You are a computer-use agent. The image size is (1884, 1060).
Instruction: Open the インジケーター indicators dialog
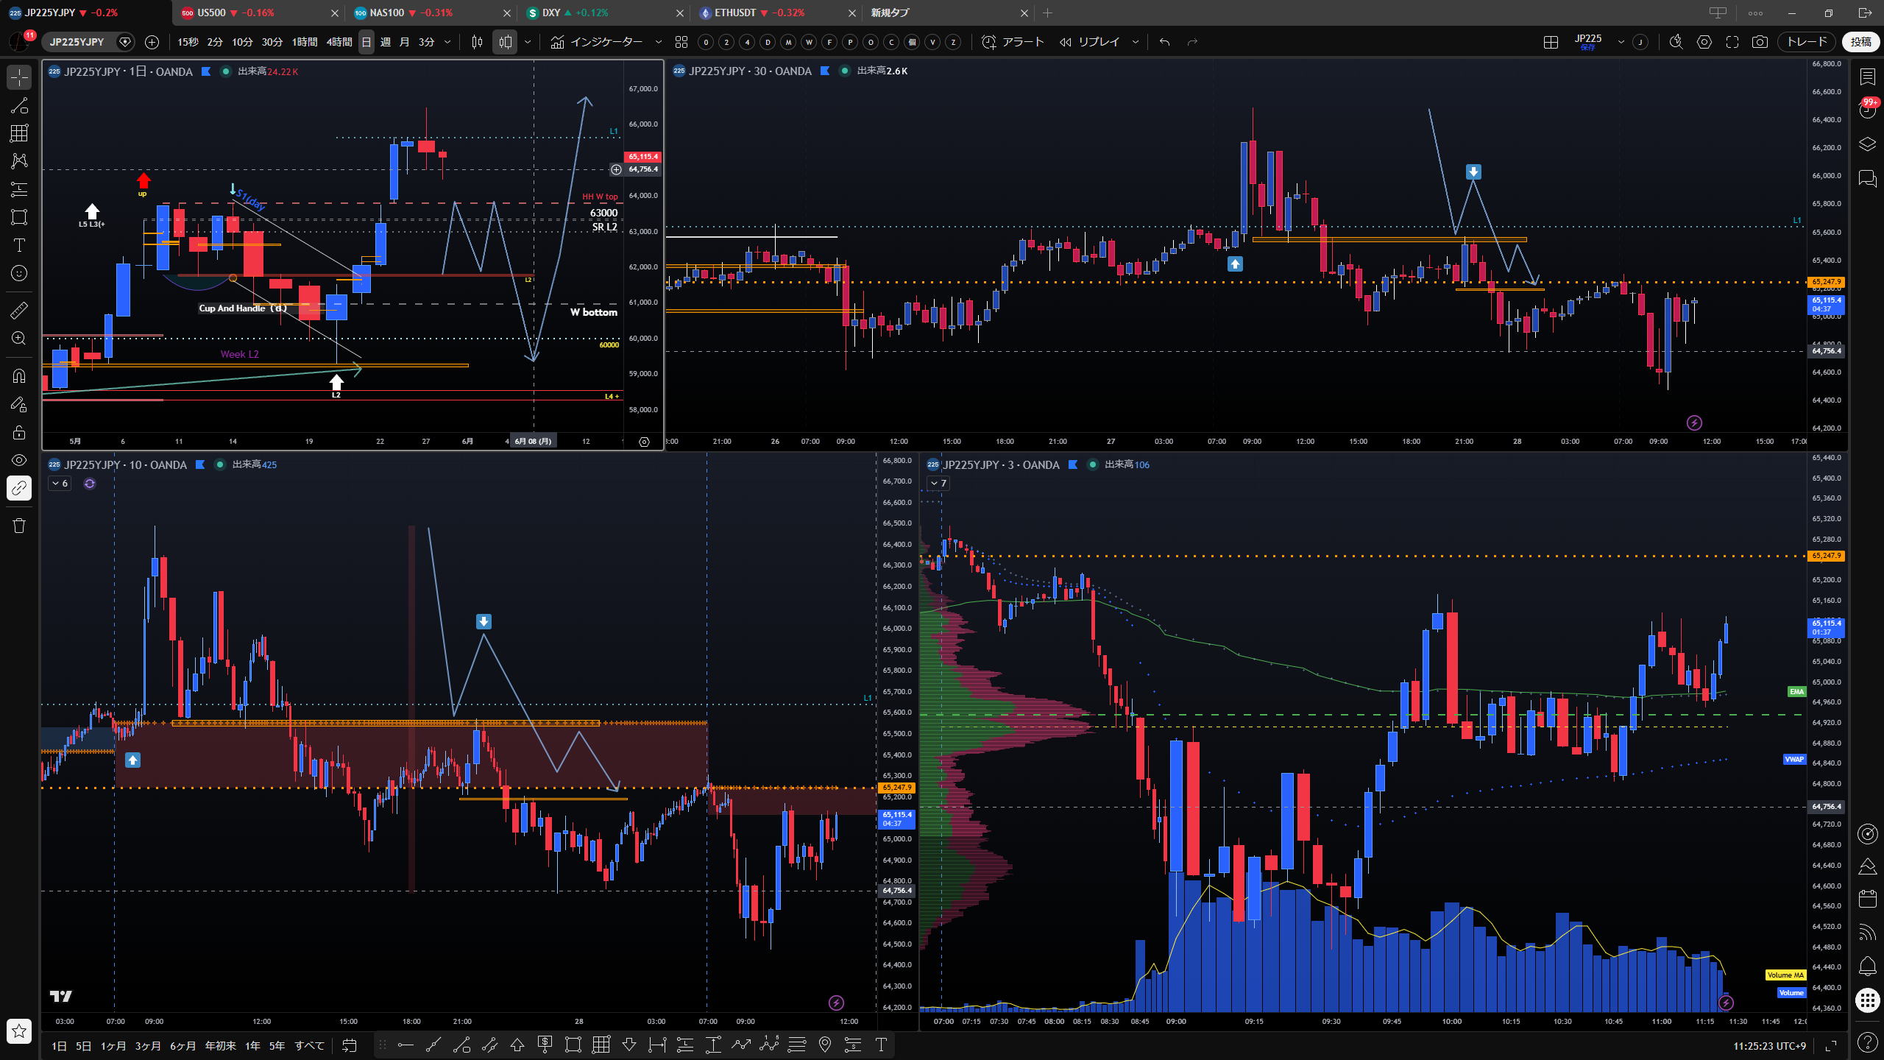tap(597, 42)
